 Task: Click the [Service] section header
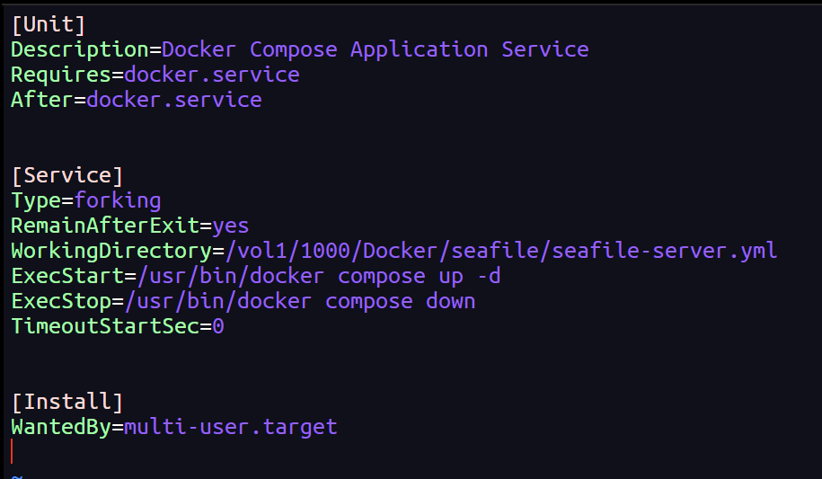coord(67,175)
